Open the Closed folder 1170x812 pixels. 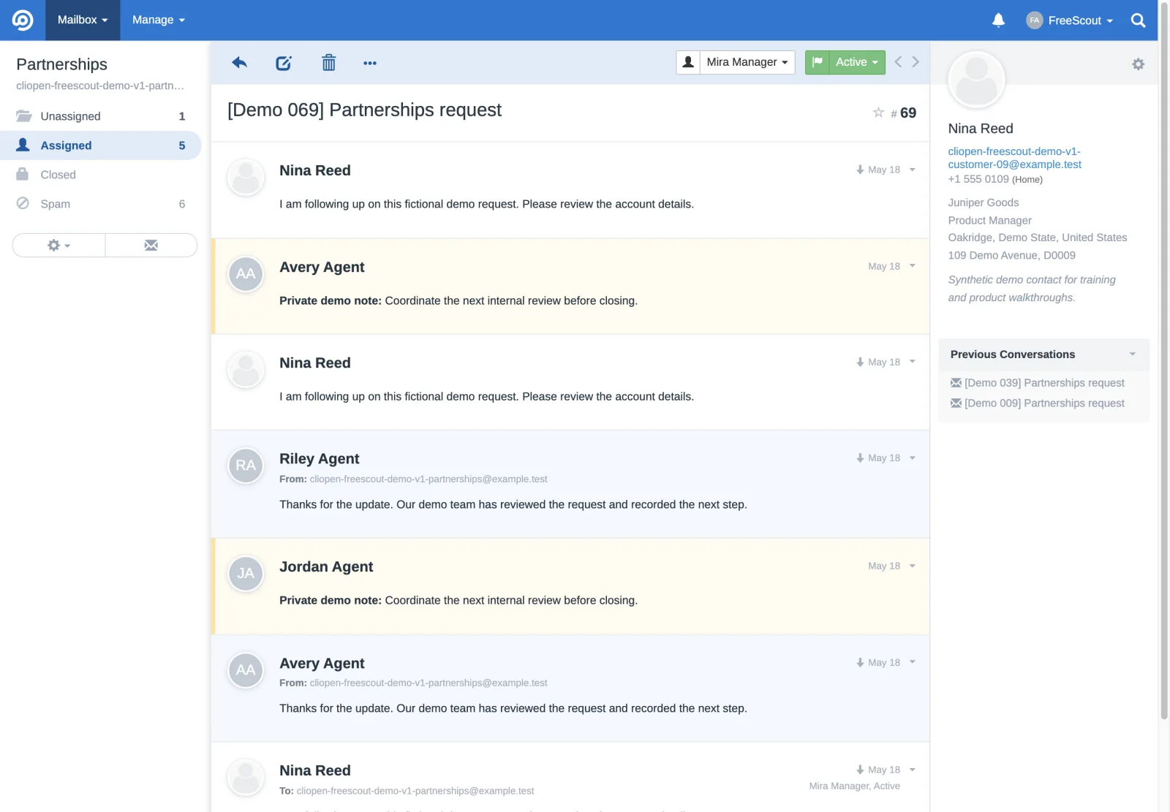(101, 175)
